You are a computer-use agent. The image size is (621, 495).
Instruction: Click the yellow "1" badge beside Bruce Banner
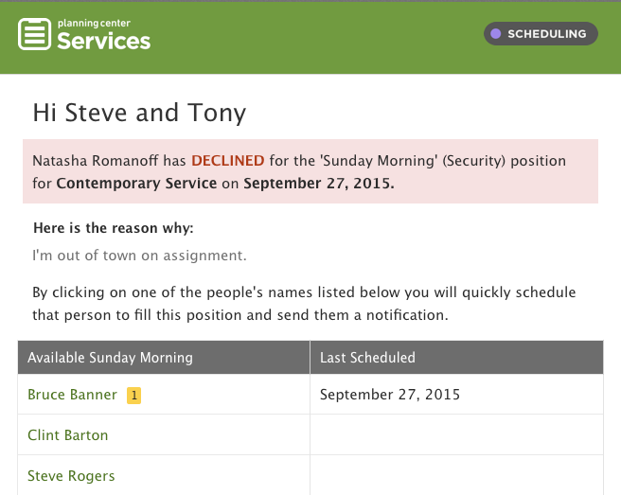[x=133, y=396]
